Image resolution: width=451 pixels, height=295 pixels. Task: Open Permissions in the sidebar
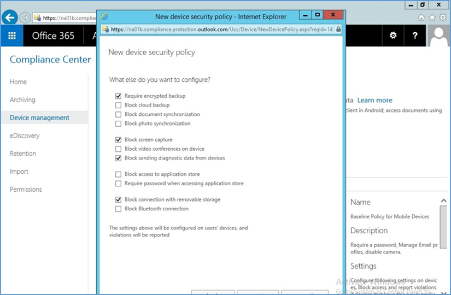pyautogui.click(x=26, y=190)
